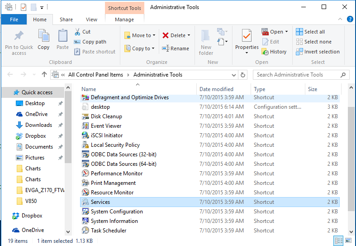This screenshot has height=246, width=356.
Task: Expand the Delete dropdown arrow
Action: click(189, 35)
